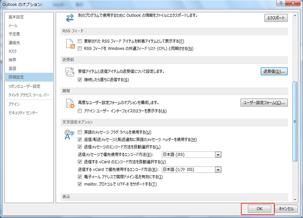The height and width of the screenshot is (218, 303).
Task: Click the scrollbar up arrow
Action: [295, 16]
